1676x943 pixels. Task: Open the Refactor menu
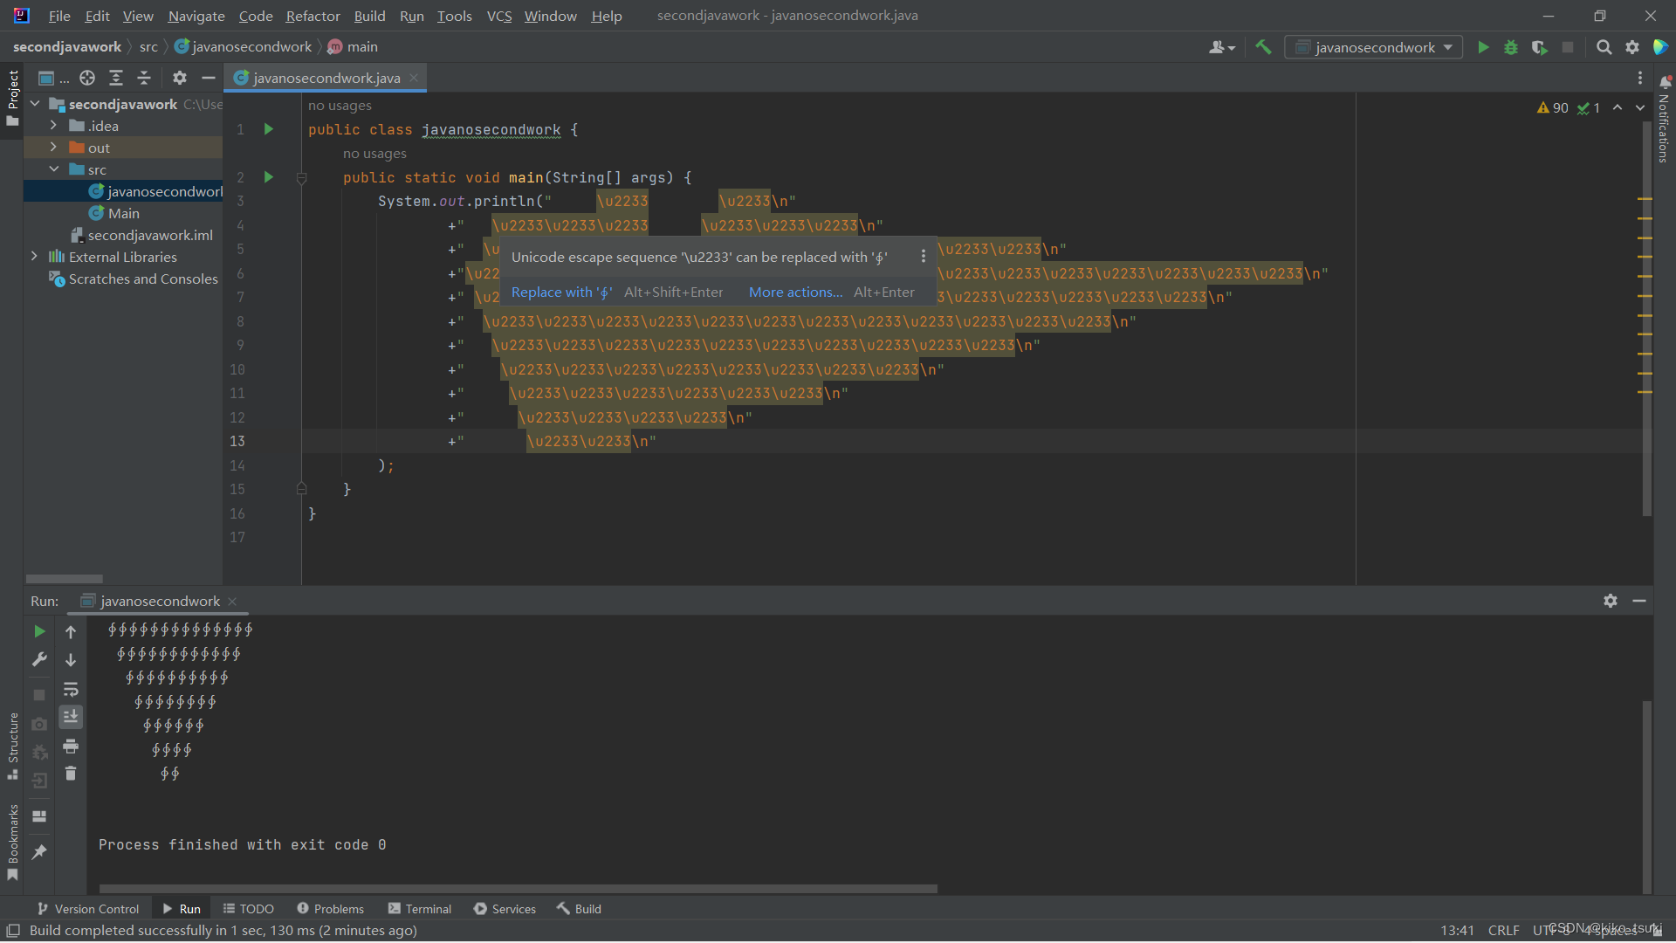(313, 16)
